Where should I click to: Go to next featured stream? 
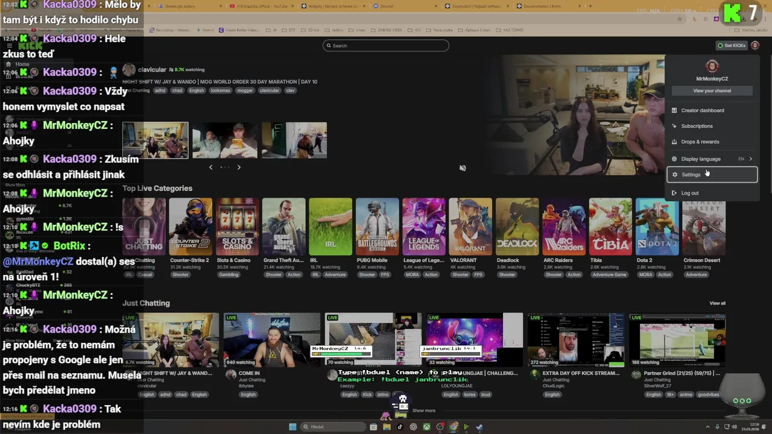239,167
